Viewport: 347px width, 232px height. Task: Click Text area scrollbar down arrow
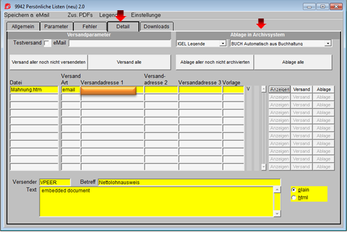(x=277, y=213)
